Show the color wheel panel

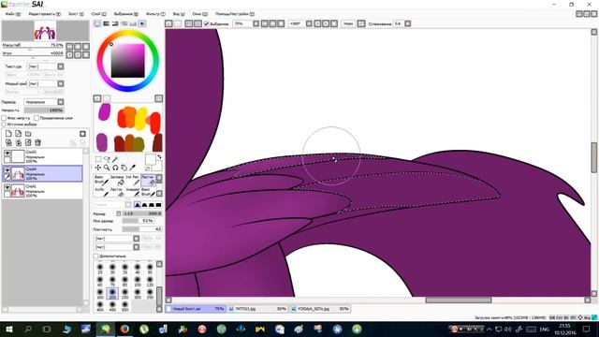(x=97, y=23)
